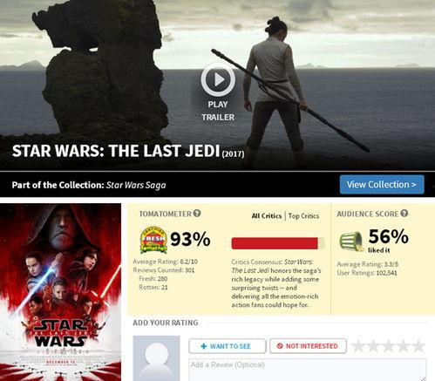Switch to the Top Critics tab
The width and height of the screenshot is (435, 381).
(x=303, y=216)
